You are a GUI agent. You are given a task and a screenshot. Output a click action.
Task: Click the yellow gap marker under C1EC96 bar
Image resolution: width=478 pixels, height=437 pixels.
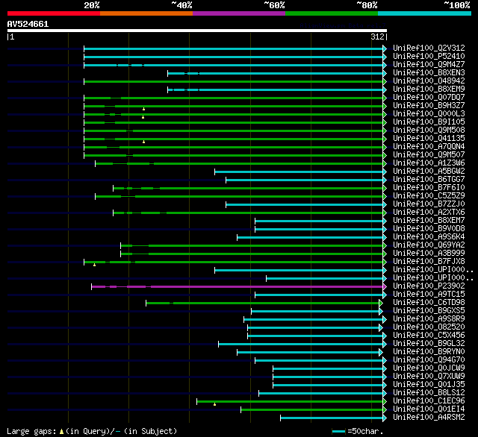point(214,404)
